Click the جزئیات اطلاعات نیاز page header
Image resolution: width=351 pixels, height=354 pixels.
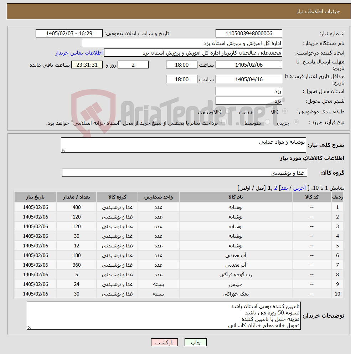318,11
